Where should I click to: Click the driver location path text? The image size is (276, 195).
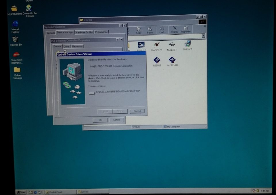pyautogui.click(x=118, y=92)
